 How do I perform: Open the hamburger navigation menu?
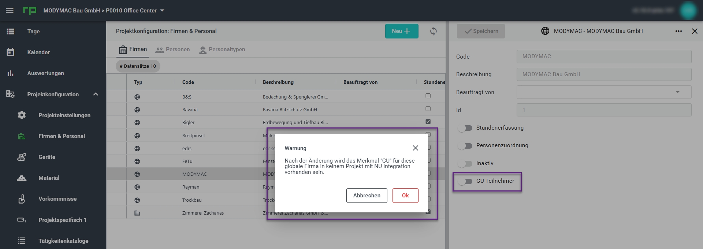[10, 10]
